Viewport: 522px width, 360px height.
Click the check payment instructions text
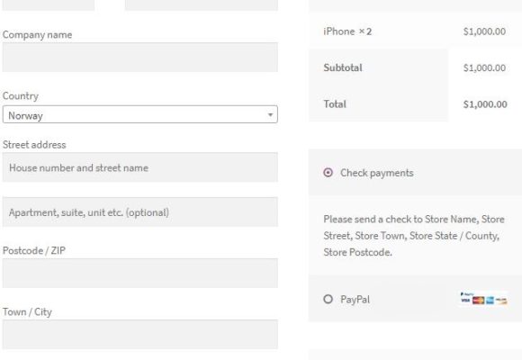click(x=414, y=236)
